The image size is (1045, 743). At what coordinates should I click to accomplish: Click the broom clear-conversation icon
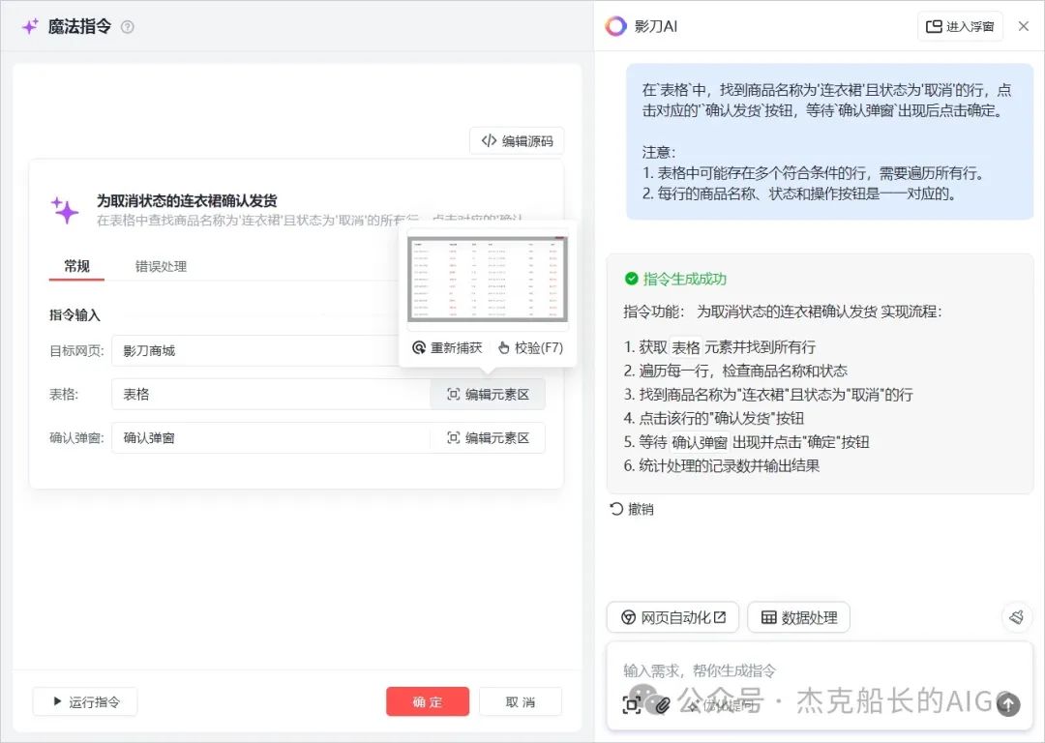point(1016,617)
